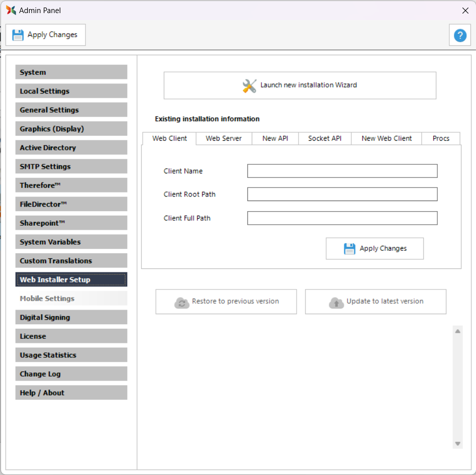Show the Usage Statistics page
The width and height of the screenshot is (476, 475).
pos(71,355)
